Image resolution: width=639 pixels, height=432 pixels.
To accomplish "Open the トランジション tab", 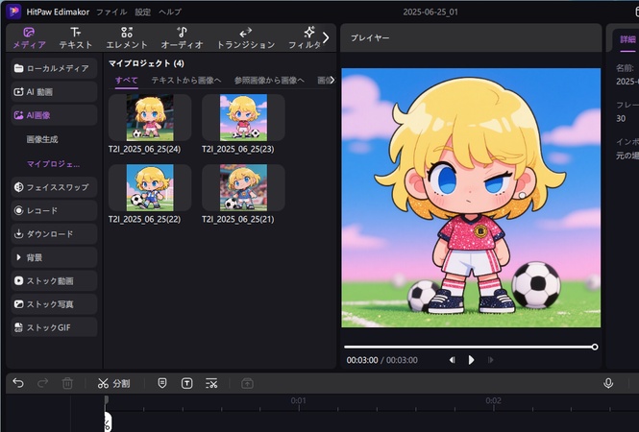I will coord(245,37).
